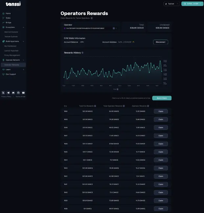
Task: Click the Total 838.69 DANCE value
Action: click(137, 28)
